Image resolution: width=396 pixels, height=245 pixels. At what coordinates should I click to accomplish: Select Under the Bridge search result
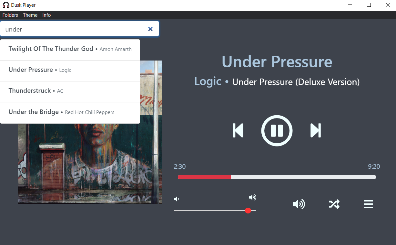tap(70, 113)
